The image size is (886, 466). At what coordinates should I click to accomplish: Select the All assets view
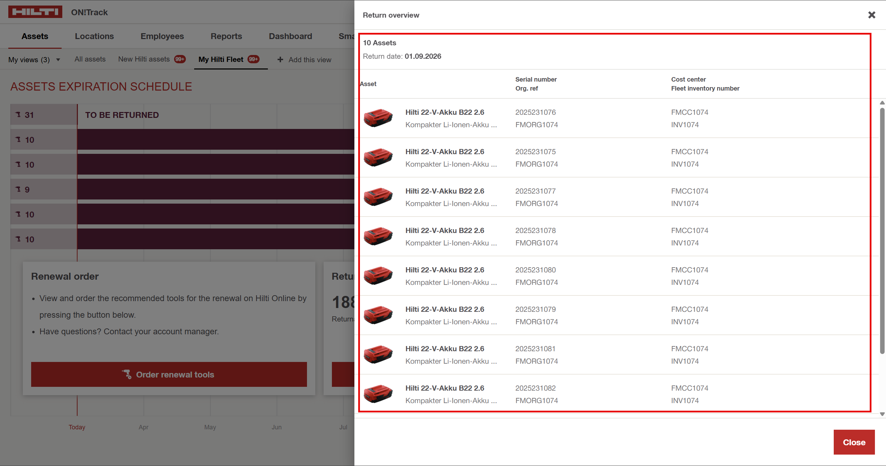(x=90, y=59)
